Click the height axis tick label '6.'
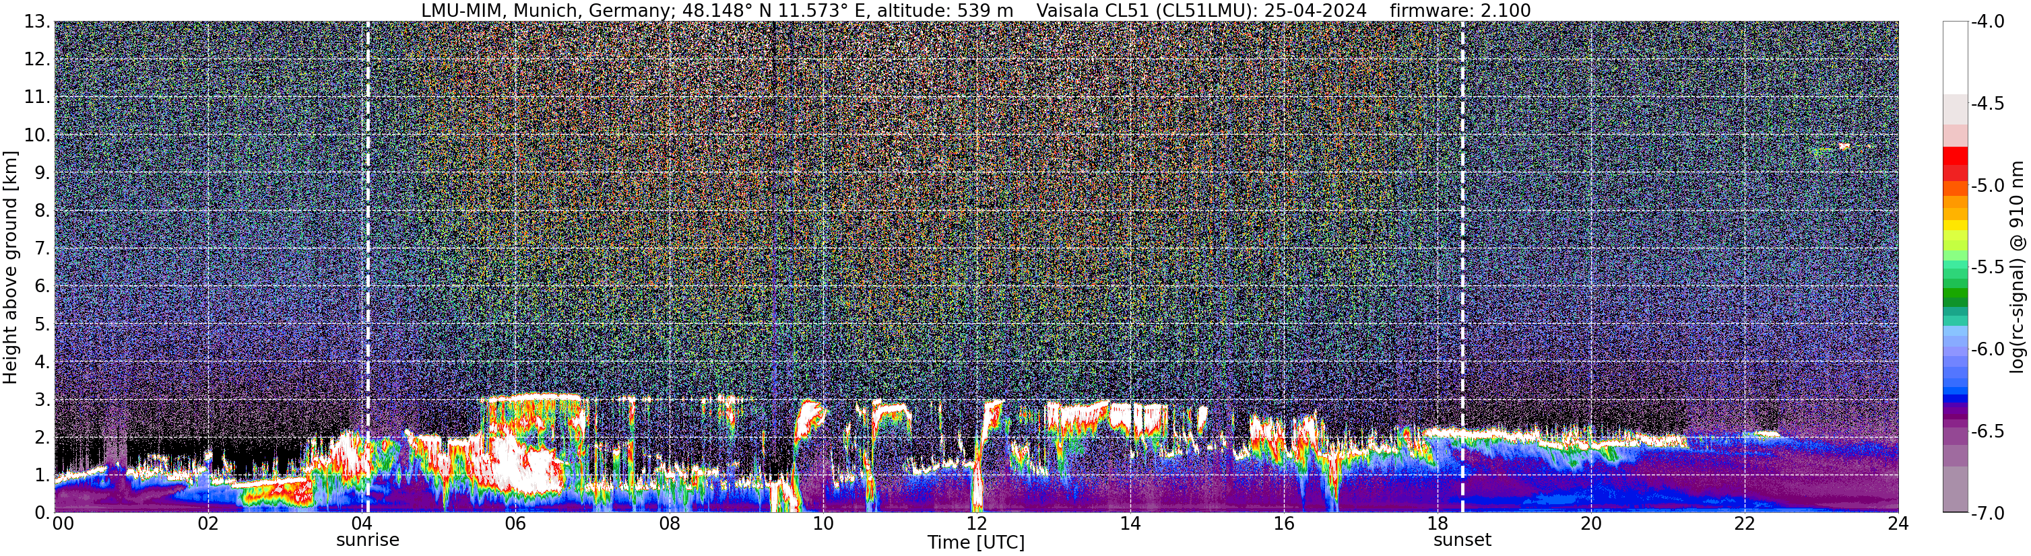 (42, 286)
